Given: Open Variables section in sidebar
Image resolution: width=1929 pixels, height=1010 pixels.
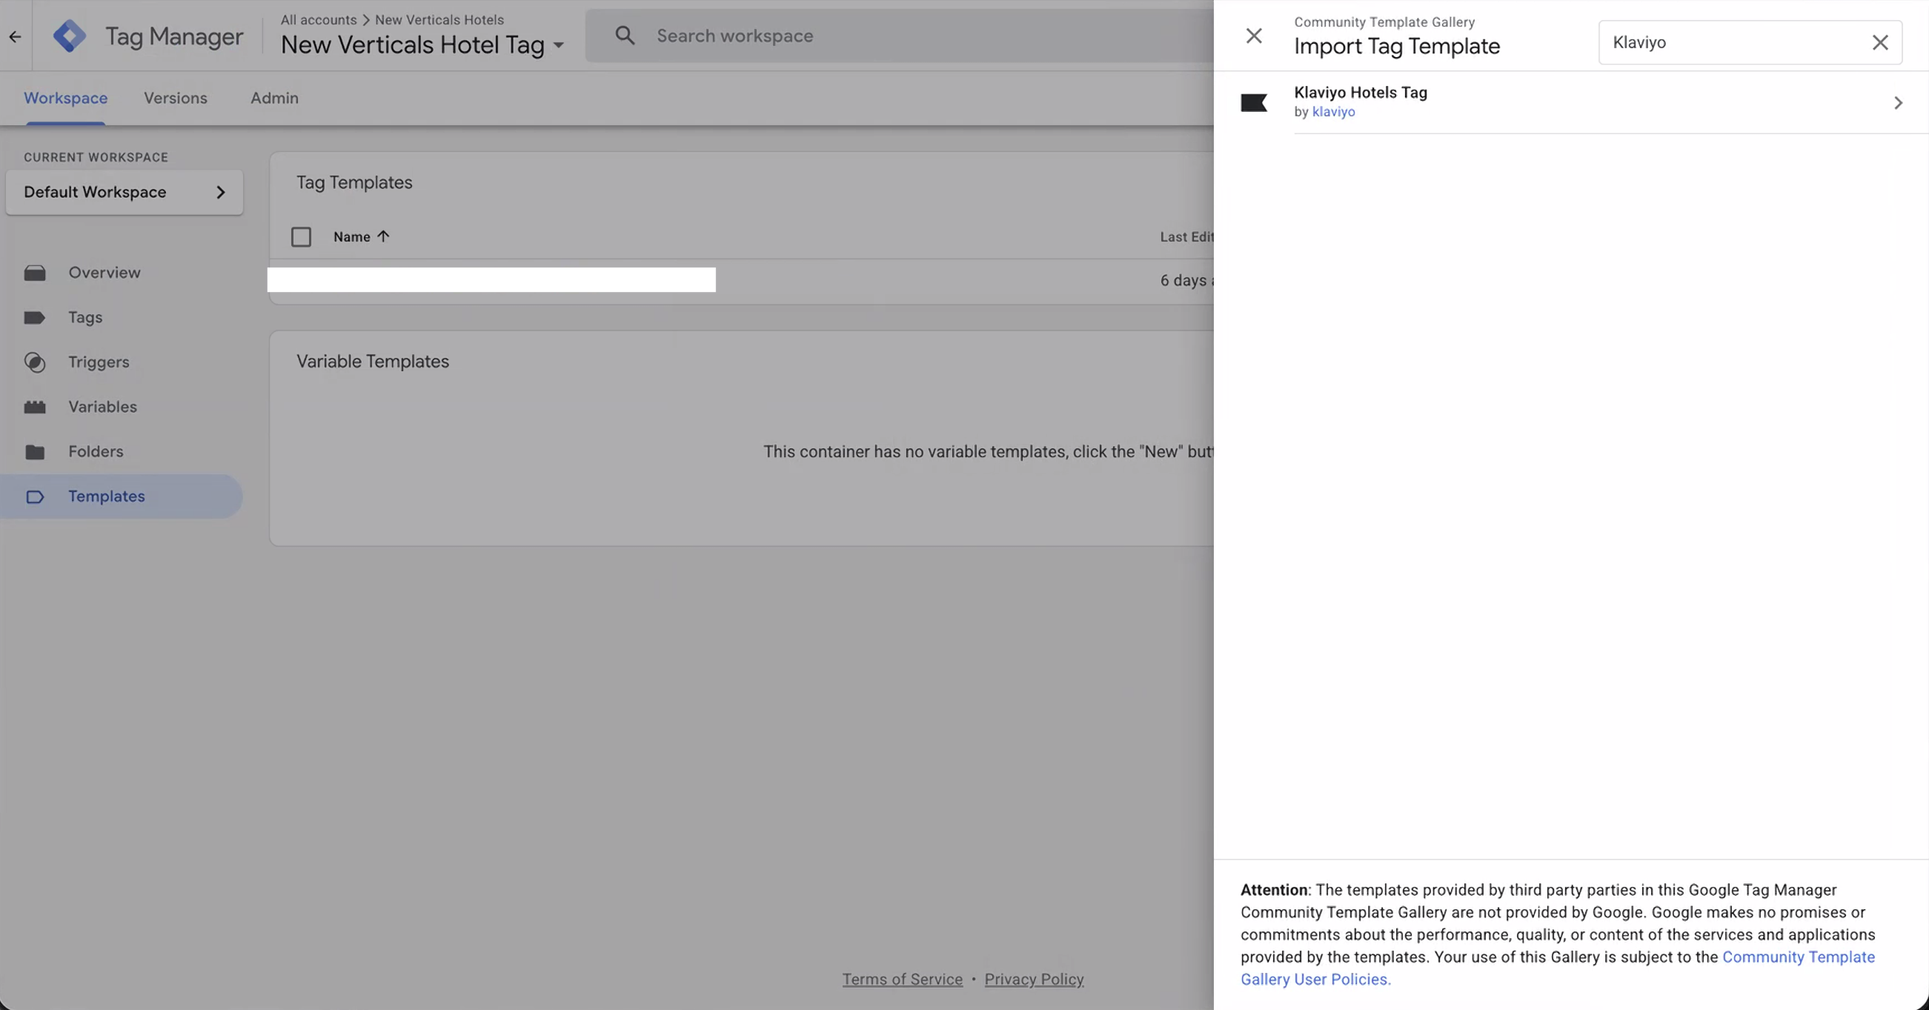Looking at the screenshot, I should click(x=102, y=407).
